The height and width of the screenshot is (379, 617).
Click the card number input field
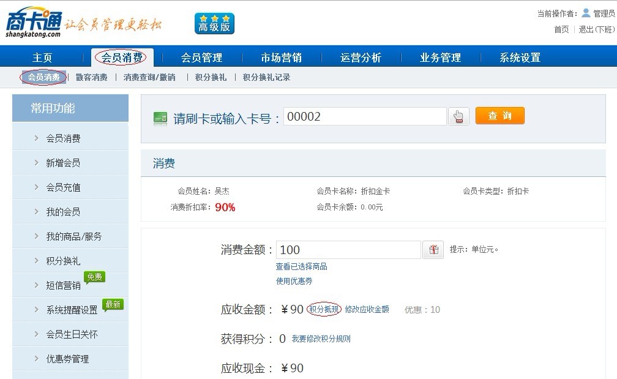[365, 116]
